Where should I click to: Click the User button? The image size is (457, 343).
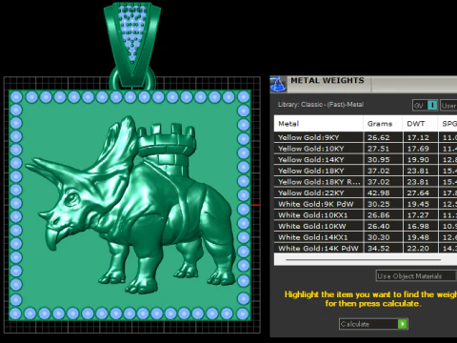[448, 106]
